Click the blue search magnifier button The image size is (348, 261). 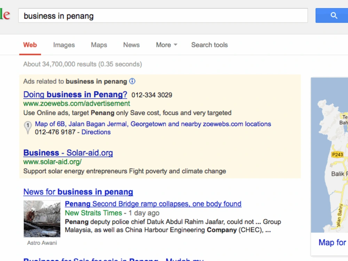[332, 16]
